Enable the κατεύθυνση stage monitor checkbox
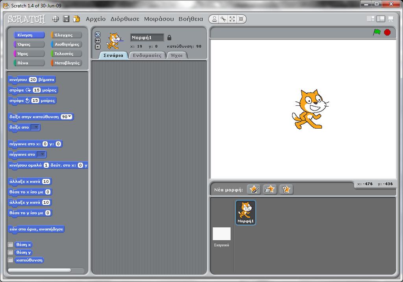The width and height of the screenshot is (403, 282). pos(10,260)
